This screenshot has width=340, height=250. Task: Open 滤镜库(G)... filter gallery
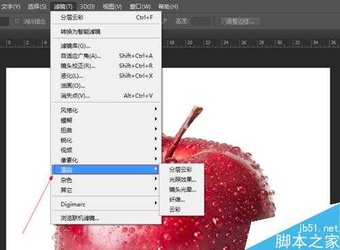coord(106,46)
